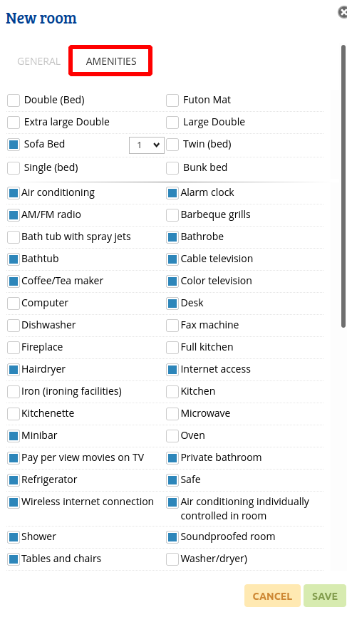Viewport: 347px width, 617px height.
Task: Select the Amenities tab
Action: [x=111, y=61]
